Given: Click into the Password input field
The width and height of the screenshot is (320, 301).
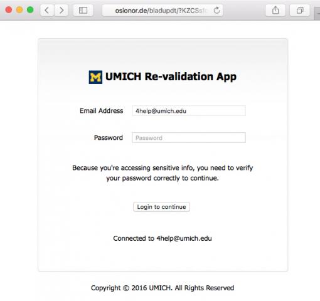Looking at the screenshot, I should pos(189,138).
